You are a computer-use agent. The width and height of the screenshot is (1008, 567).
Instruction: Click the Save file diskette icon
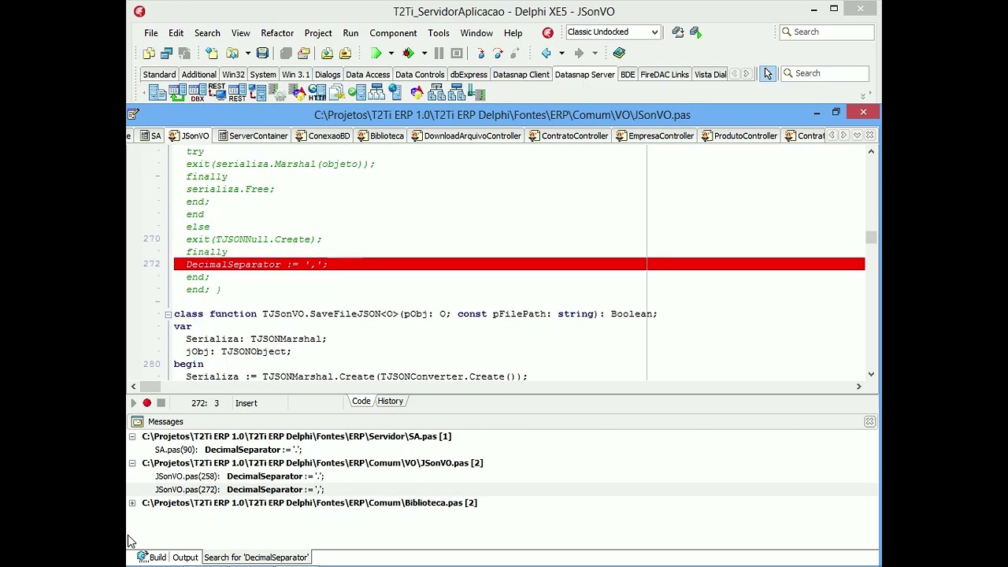coord(262,53)
